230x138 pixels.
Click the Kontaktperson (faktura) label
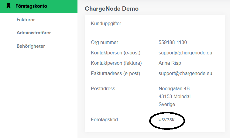pyautogui.click(x=116, y=63)
